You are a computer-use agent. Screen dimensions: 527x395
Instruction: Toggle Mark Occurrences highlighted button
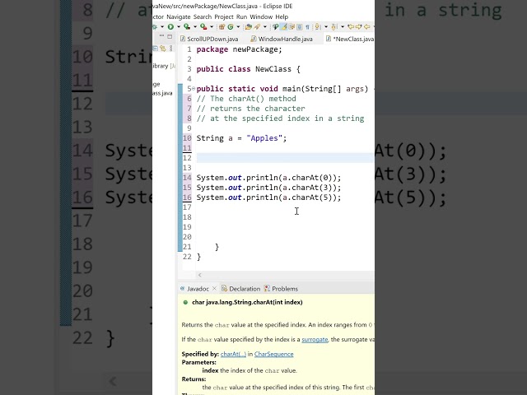[x=283, y=26]
